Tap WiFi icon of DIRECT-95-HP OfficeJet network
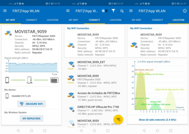189x134 pixels. click(x=72, y=109)
